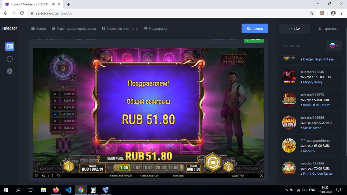The image size is (347, 195).
Task: Open game help question mark
Action: 53,176
